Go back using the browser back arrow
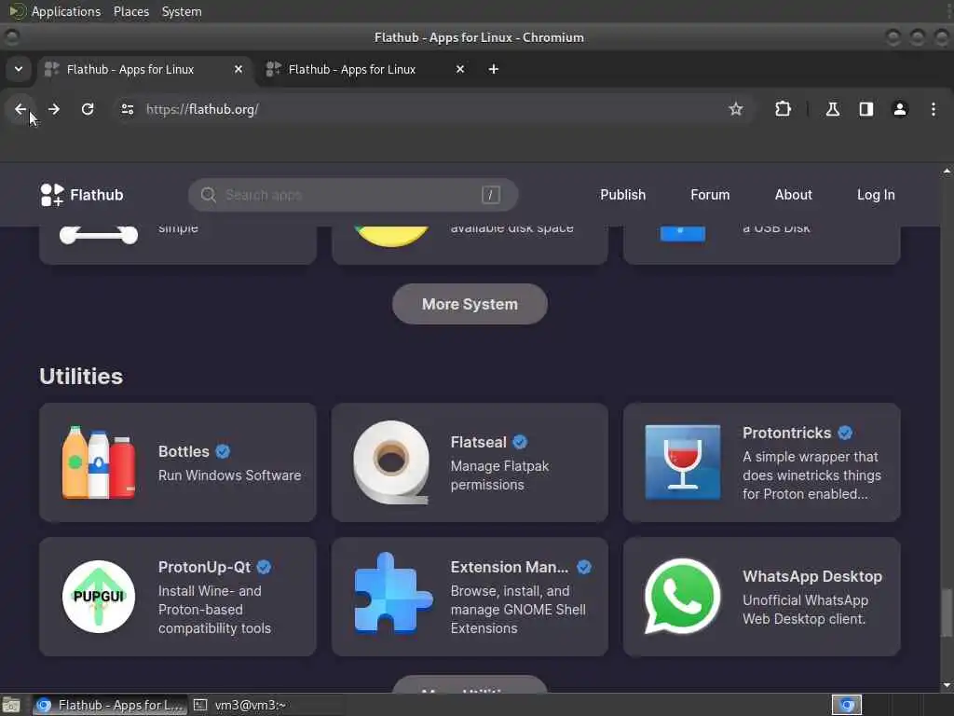This screenshot has height=716, width=954. [x=20, y=109]
